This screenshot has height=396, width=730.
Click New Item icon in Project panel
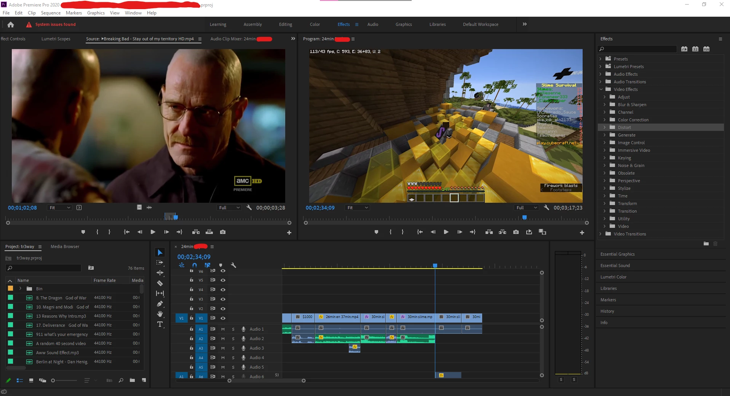pos(144,380)
